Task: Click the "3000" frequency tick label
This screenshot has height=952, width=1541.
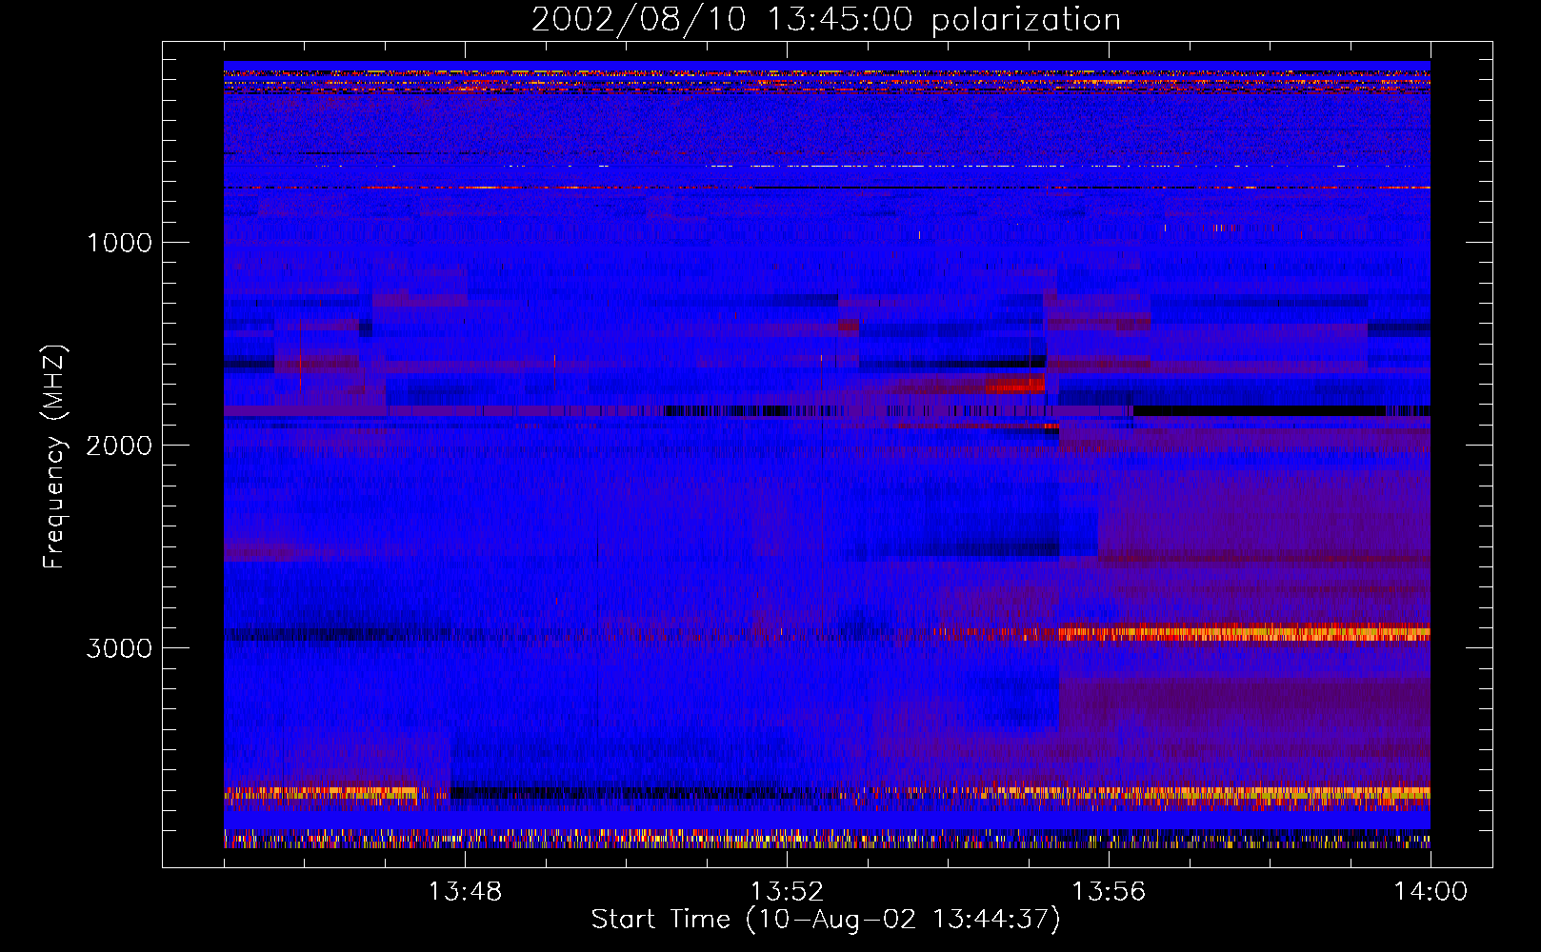Action: (x=119, y=648)
